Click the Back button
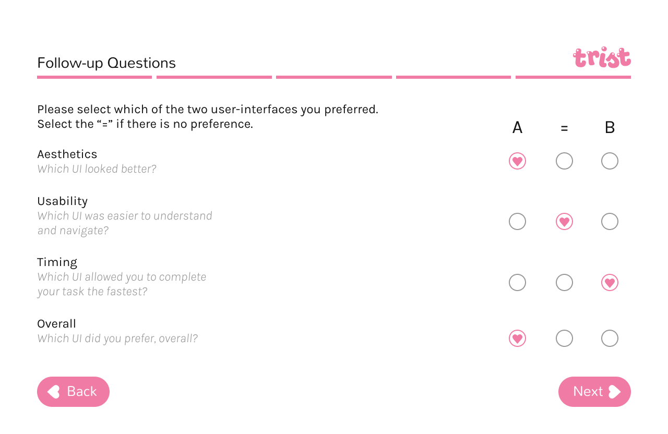 pos(73,392)
